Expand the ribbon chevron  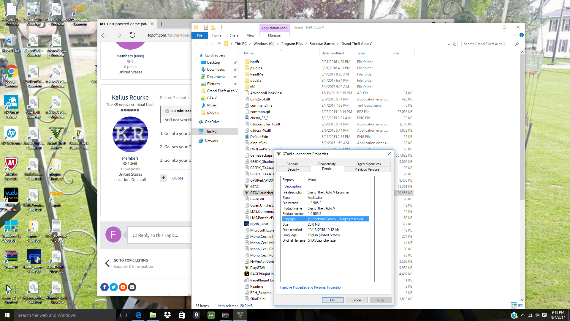point(515,35)
